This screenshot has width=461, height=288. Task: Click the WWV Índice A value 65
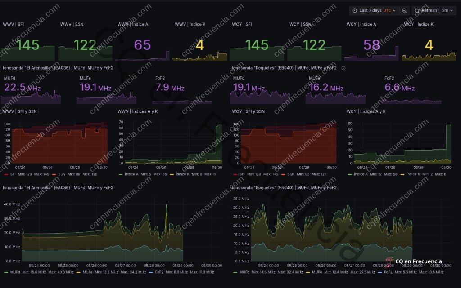pos(142,45)
